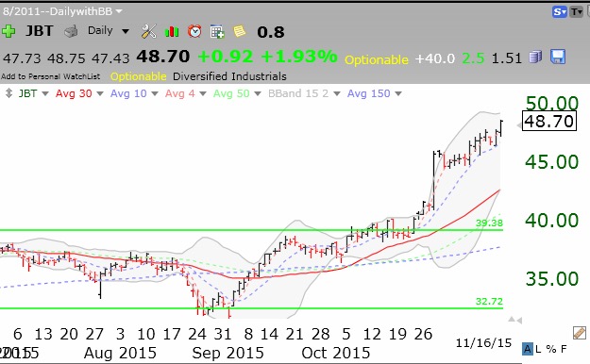
Task: Open chart settings wrench and screwdriver icon
Action: pos(148,31)
